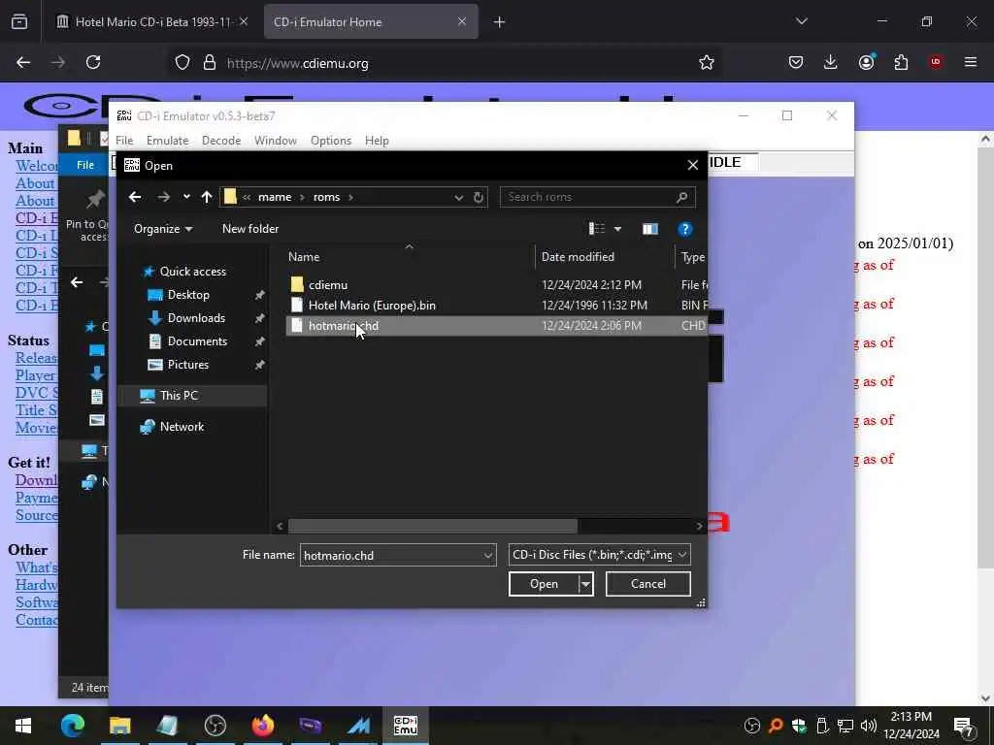Viewport: 994px width, 745px height.
Task: Open dialog help icon
Action: click(x=684, y=229)
